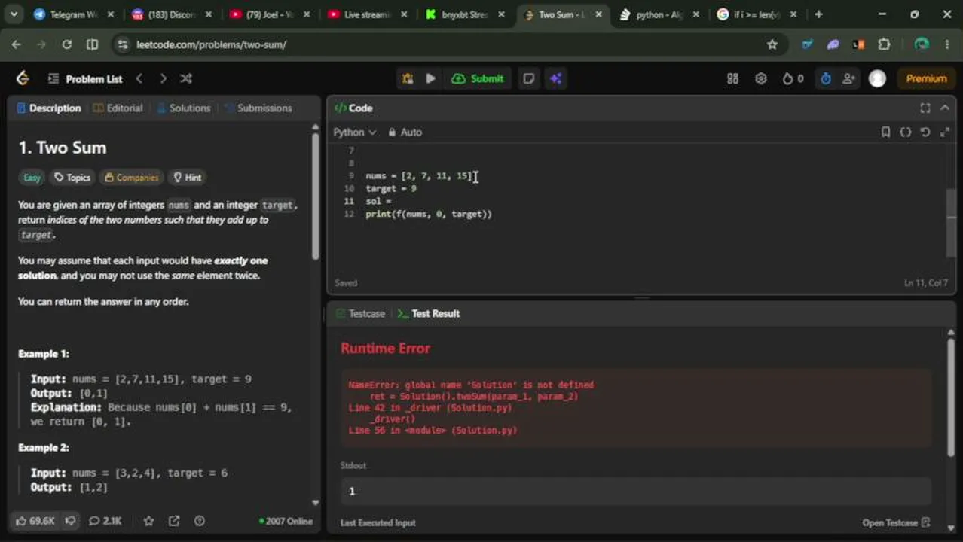Image resolution: width=963 pixels, height=542 pixels.
Task: Click the Premium button
Action: (x=926, y=78)
